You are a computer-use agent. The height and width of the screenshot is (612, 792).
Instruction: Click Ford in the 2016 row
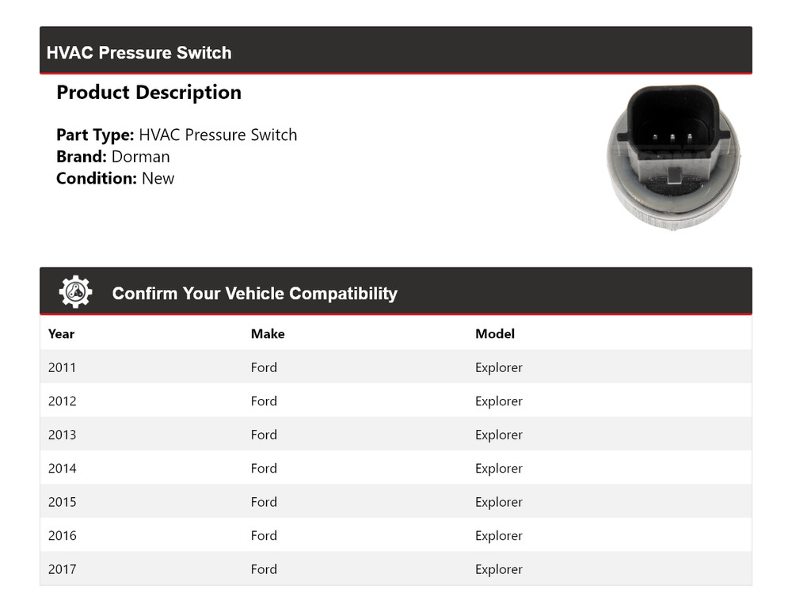point(264,536)
